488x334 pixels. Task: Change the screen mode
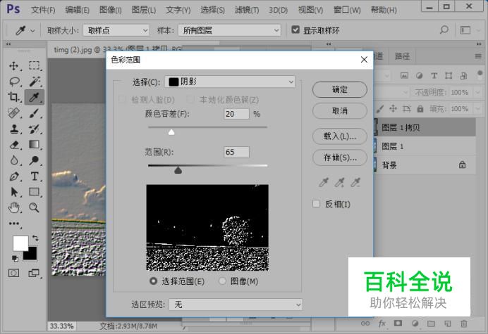(34, 273)
